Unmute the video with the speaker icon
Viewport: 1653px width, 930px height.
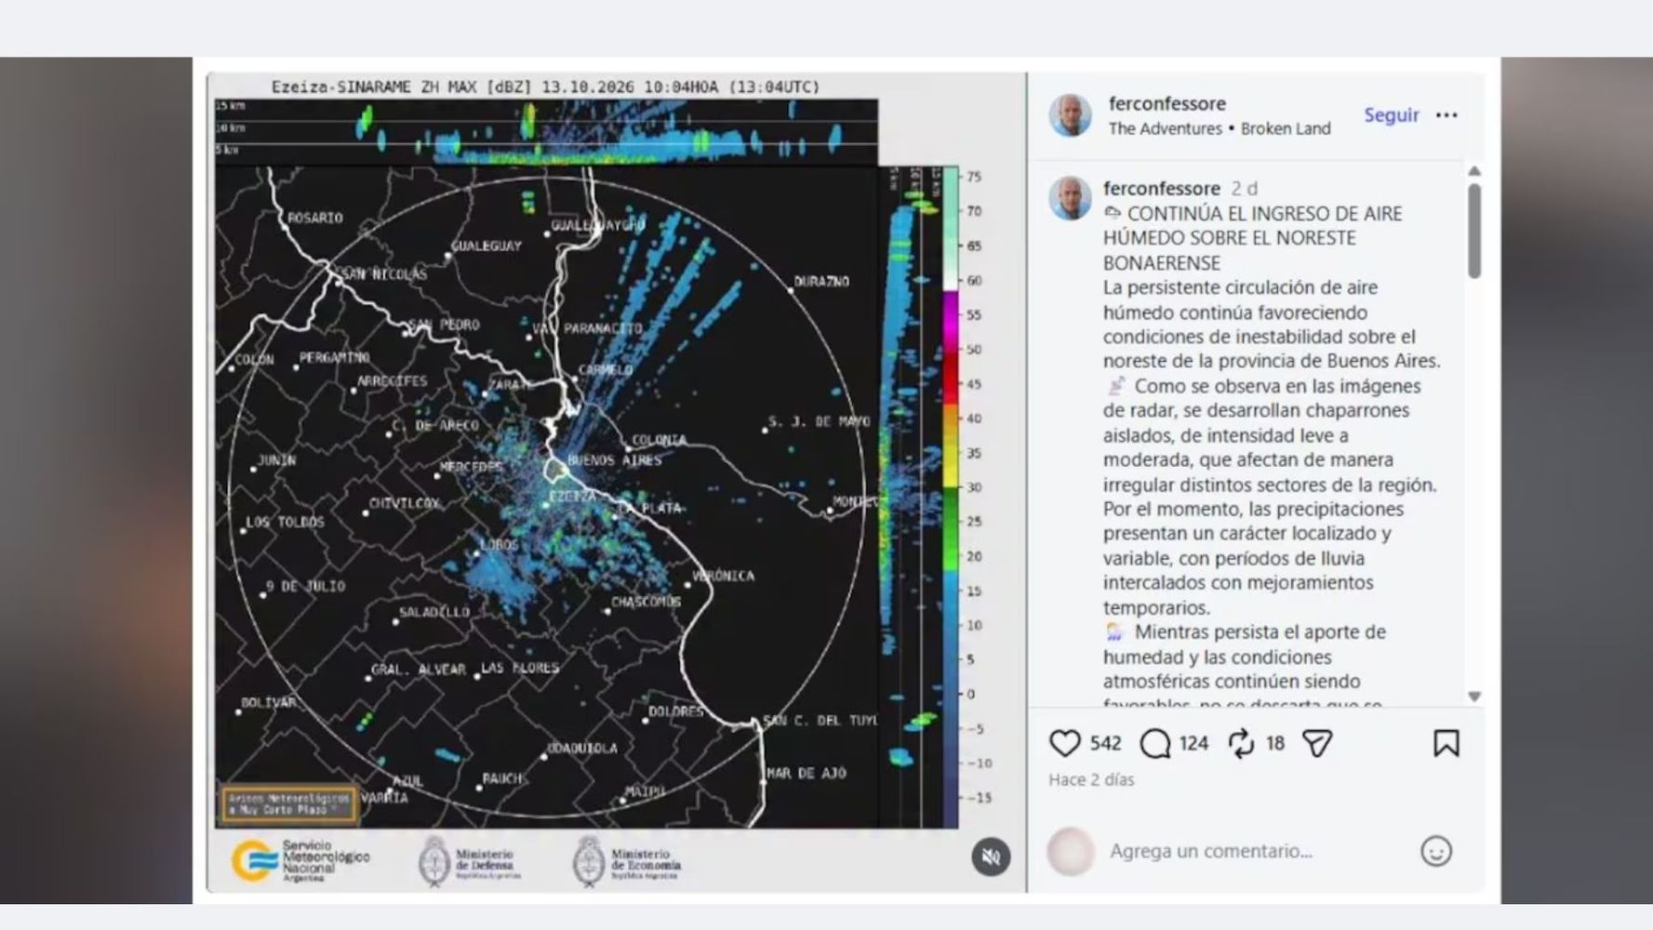tap(991, 857)
